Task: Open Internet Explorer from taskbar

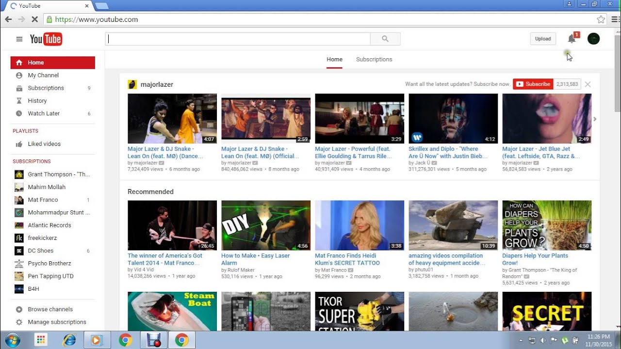Action: tap(69, 340)
